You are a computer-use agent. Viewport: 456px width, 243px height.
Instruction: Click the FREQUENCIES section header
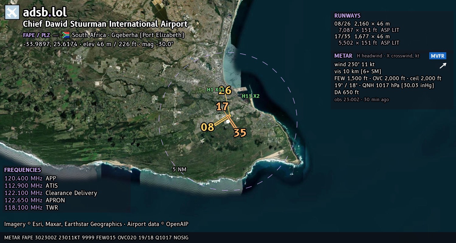click(22, 170)
